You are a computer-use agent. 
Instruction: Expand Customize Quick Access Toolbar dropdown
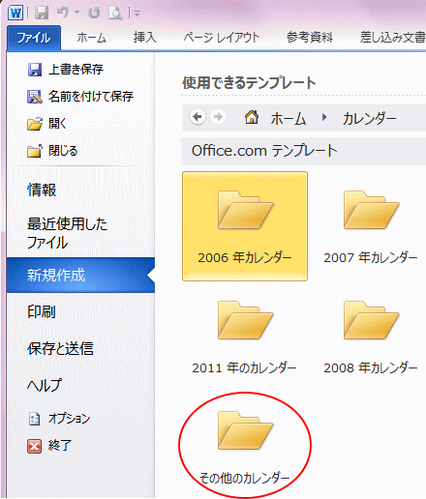coord(137,14)
